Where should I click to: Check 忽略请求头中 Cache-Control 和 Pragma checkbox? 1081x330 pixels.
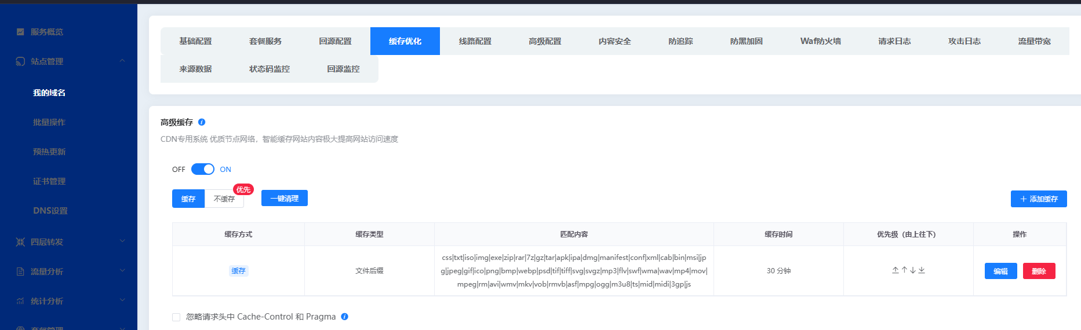pos(176,317)
